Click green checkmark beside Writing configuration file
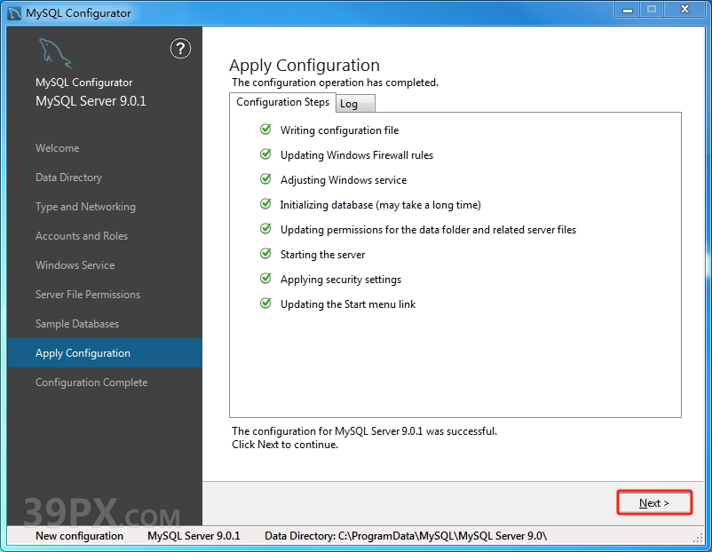 tap(265, 130)
